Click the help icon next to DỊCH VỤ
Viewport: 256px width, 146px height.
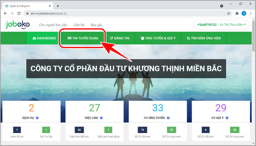[37, 118]
